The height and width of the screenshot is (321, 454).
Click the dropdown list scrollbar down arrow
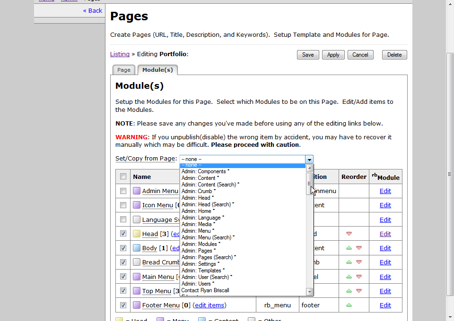click(x=310, y=292)
